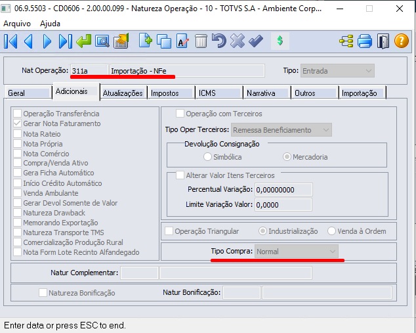Undo changes with curved arrow icon
The height and width of the screenshot is (333, 416).
(x=219, y=41)
